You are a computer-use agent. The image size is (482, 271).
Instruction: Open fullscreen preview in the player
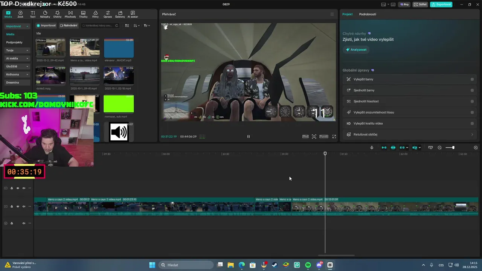point(334,137)
